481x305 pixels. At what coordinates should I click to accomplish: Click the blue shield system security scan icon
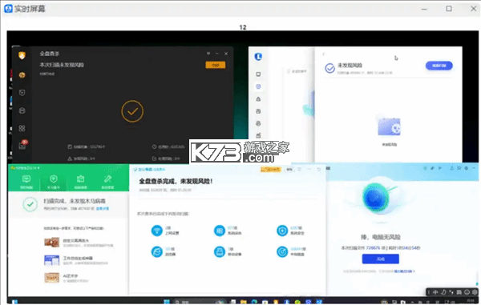tap(282, 231)
